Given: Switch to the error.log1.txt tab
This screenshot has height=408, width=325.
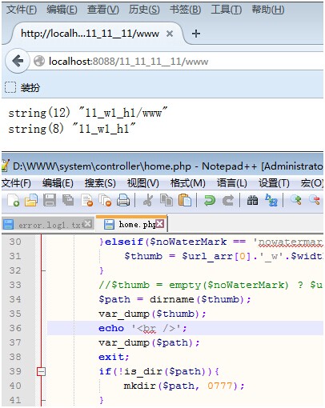Looking at the screenshot, I should pos(48,224).
